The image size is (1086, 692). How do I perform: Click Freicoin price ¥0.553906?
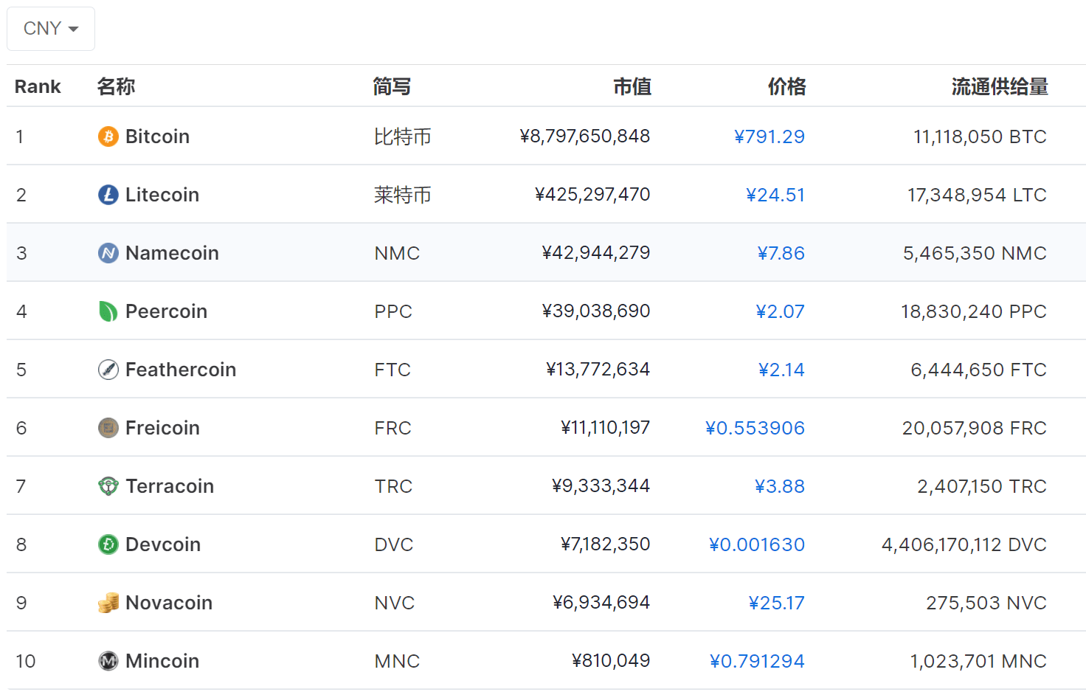coord(755,428)
